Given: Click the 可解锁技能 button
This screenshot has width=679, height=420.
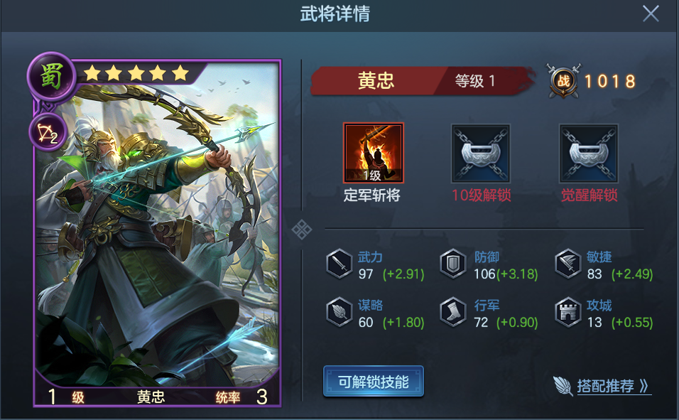Looking at the screenshot, I should [374, 382].
